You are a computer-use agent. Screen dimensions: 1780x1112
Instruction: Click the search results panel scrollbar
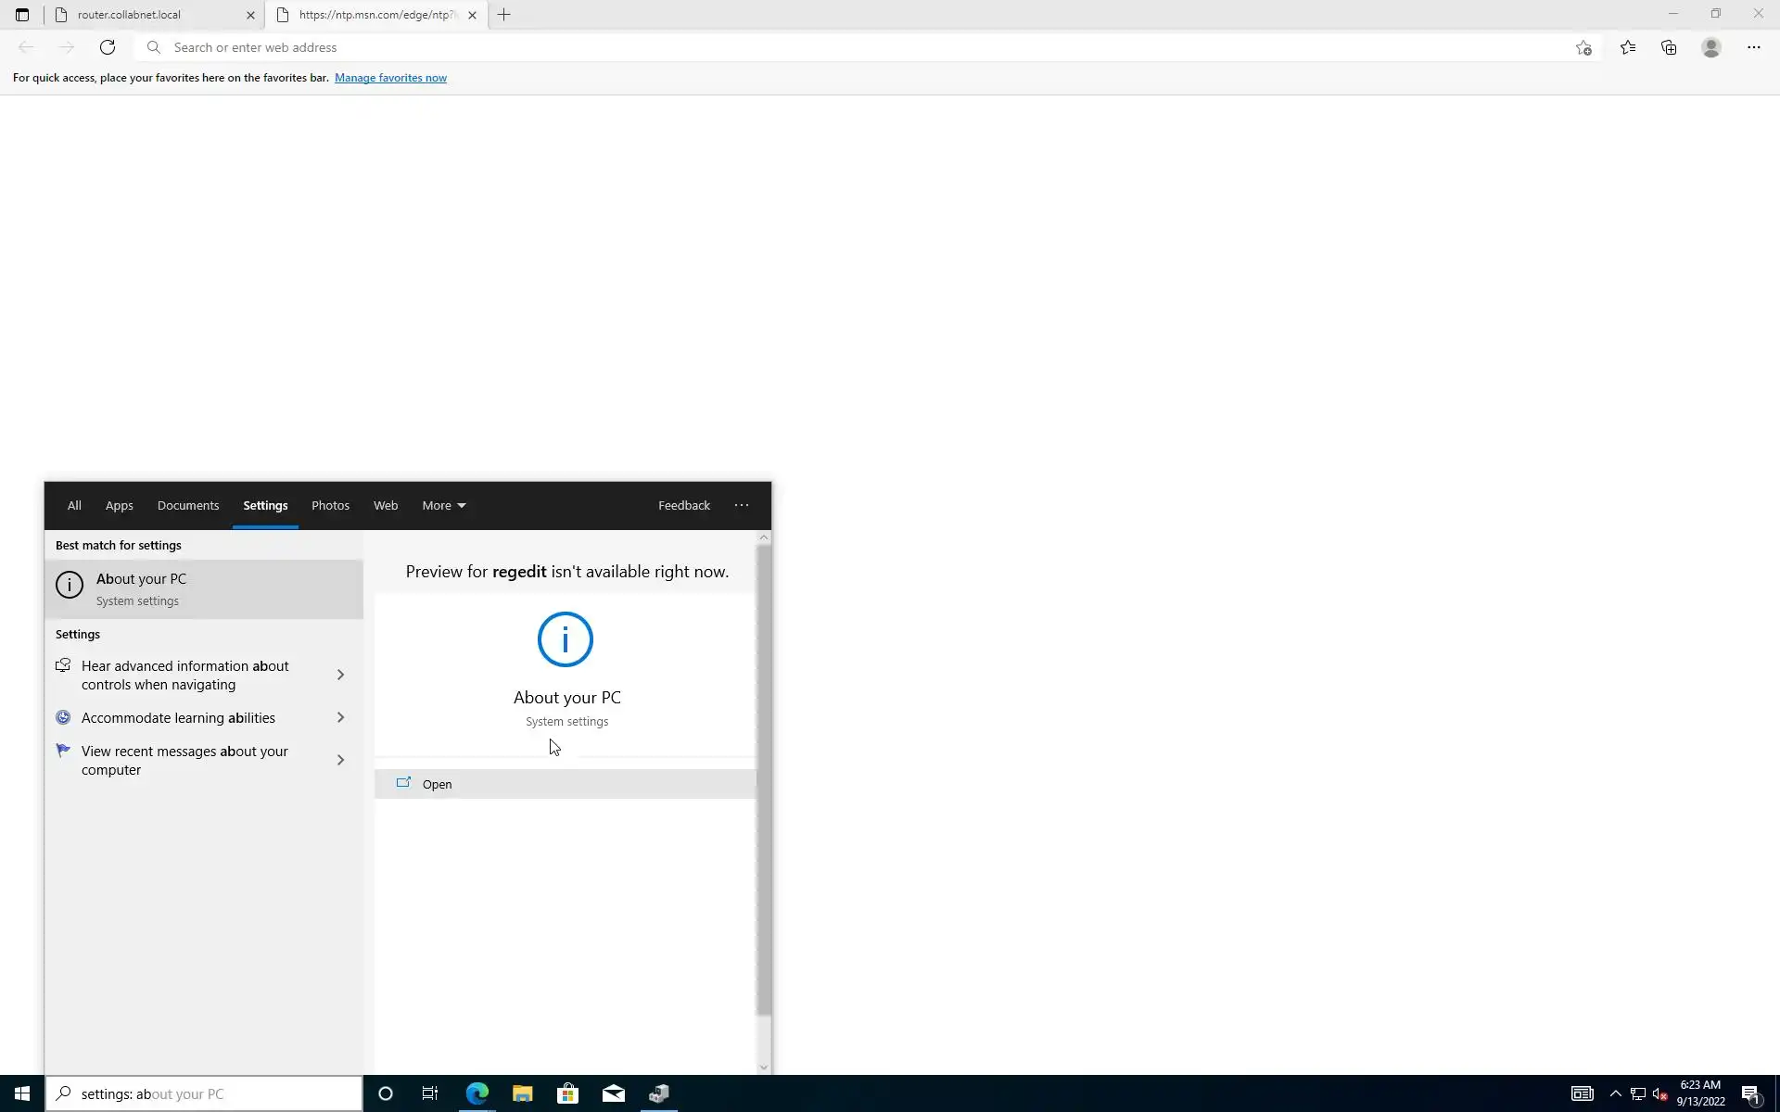pos(764,778)
